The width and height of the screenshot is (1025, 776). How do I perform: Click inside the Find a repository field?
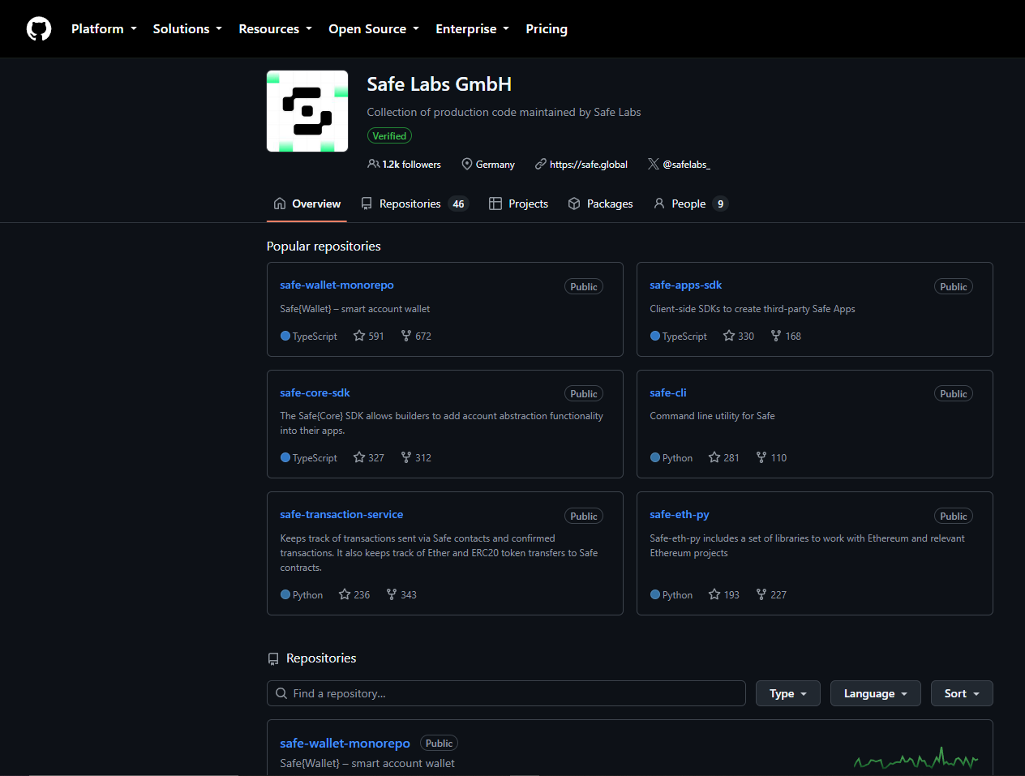click(x=506, y=693)
